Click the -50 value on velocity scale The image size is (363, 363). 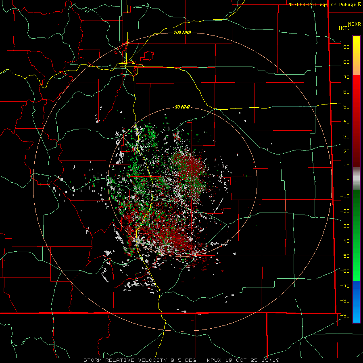[x=345, y=256]
